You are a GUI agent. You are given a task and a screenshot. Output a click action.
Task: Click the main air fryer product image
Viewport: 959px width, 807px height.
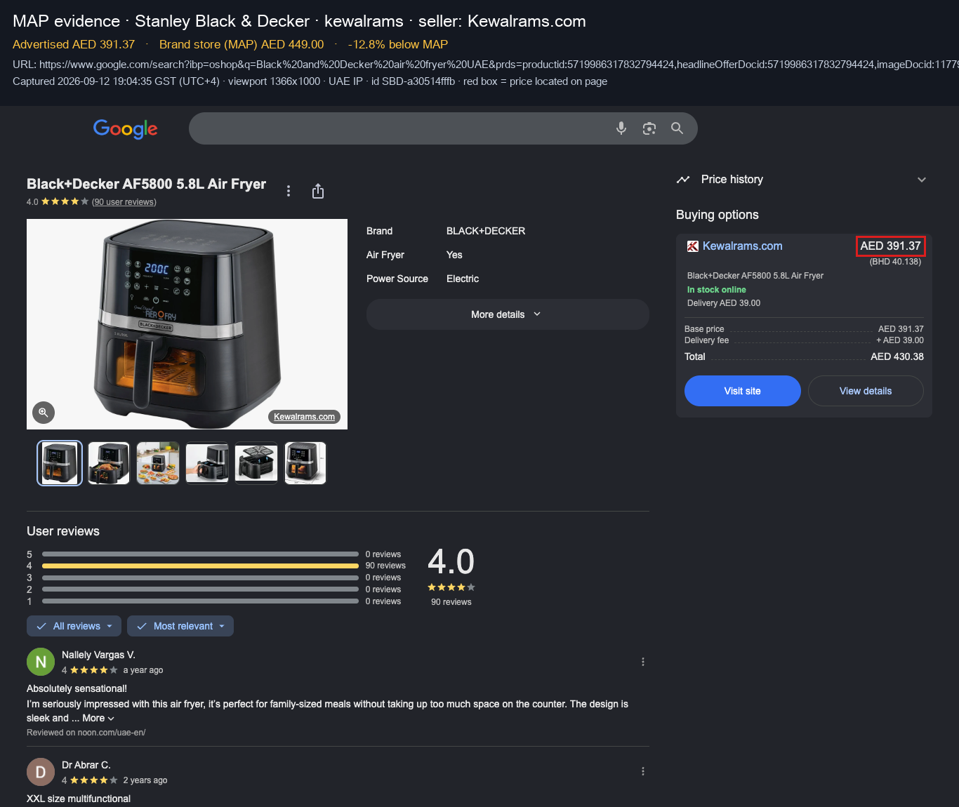187,324
